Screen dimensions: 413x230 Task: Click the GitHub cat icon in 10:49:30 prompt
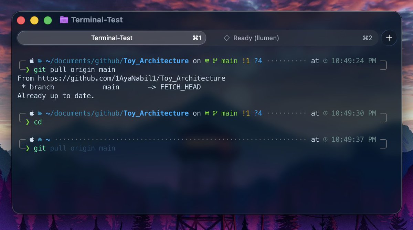click(207, 113)
